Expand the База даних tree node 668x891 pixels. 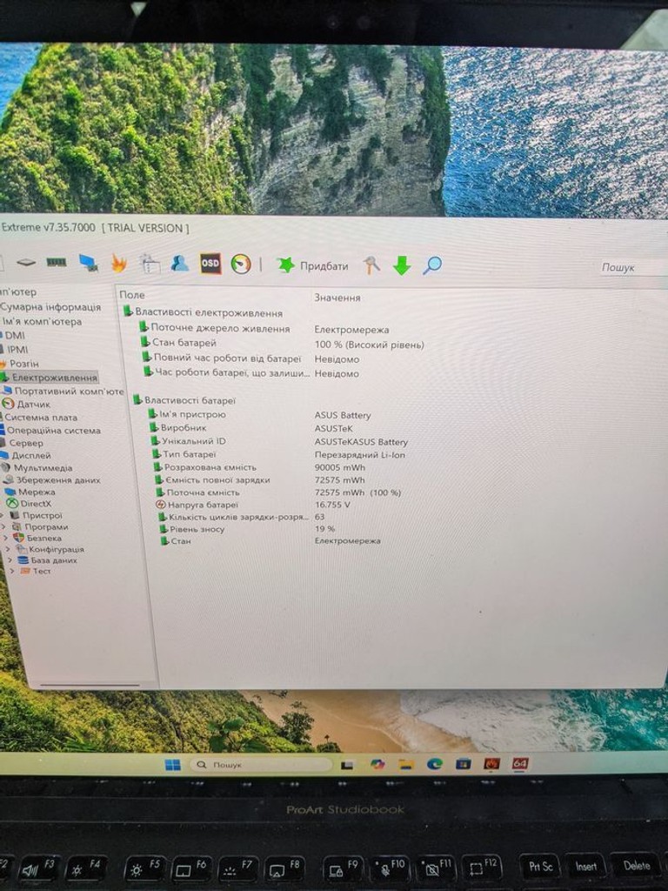click(x=10, y=560)
